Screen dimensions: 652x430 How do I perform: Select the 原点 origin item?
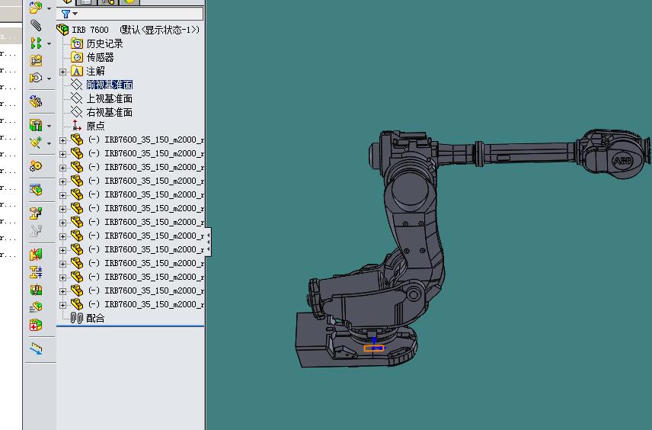tap(95, 126)
